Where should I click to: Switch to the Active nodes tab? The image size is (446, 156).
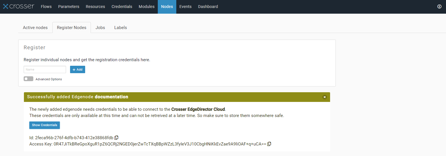pyautogui.click(x=35, y=28)
